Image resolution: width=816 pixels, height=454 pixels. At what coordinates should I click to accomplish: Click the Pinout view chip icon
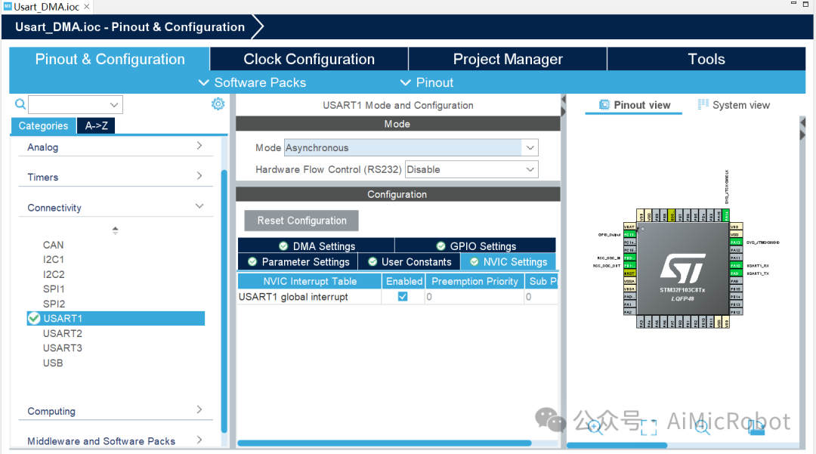tap(604, 105)
